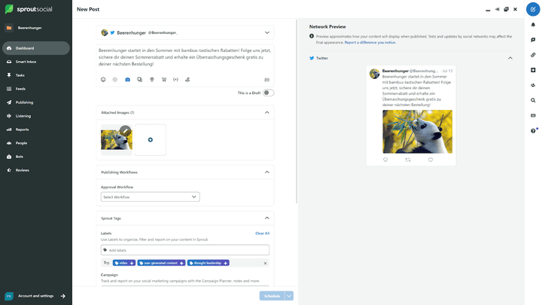Collapse the Sprout Tags section
Image resolution: width=542 pixels, height=305 pixels.
(266, 218)
